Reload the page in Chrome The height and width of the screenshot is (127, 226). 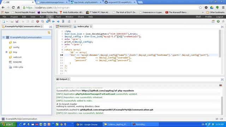tap(13, 8)
